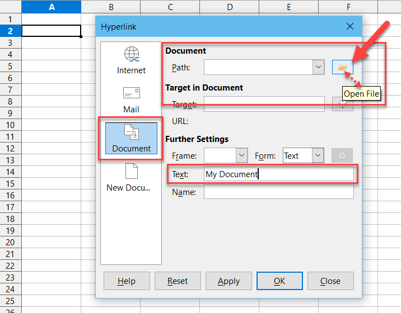Select row 10 header
This screenshot has width=401, height=313.
click(11, 125)
